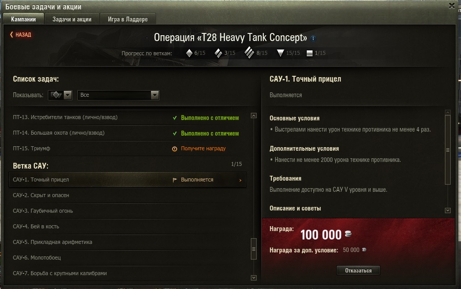461x289 pixels.
Task: Click the silver credits icon near 100 000
Action: pos(348,234)
